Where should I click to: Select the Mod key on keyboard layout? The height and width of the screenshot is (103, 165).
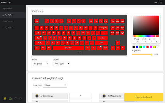122,21
